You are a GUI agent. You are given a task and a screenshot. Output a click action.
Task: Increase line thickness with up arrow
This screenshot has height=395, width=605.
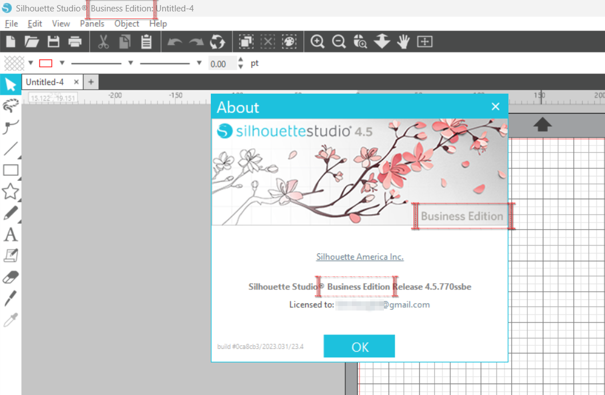pyautogui.click(x=241, y=60)
